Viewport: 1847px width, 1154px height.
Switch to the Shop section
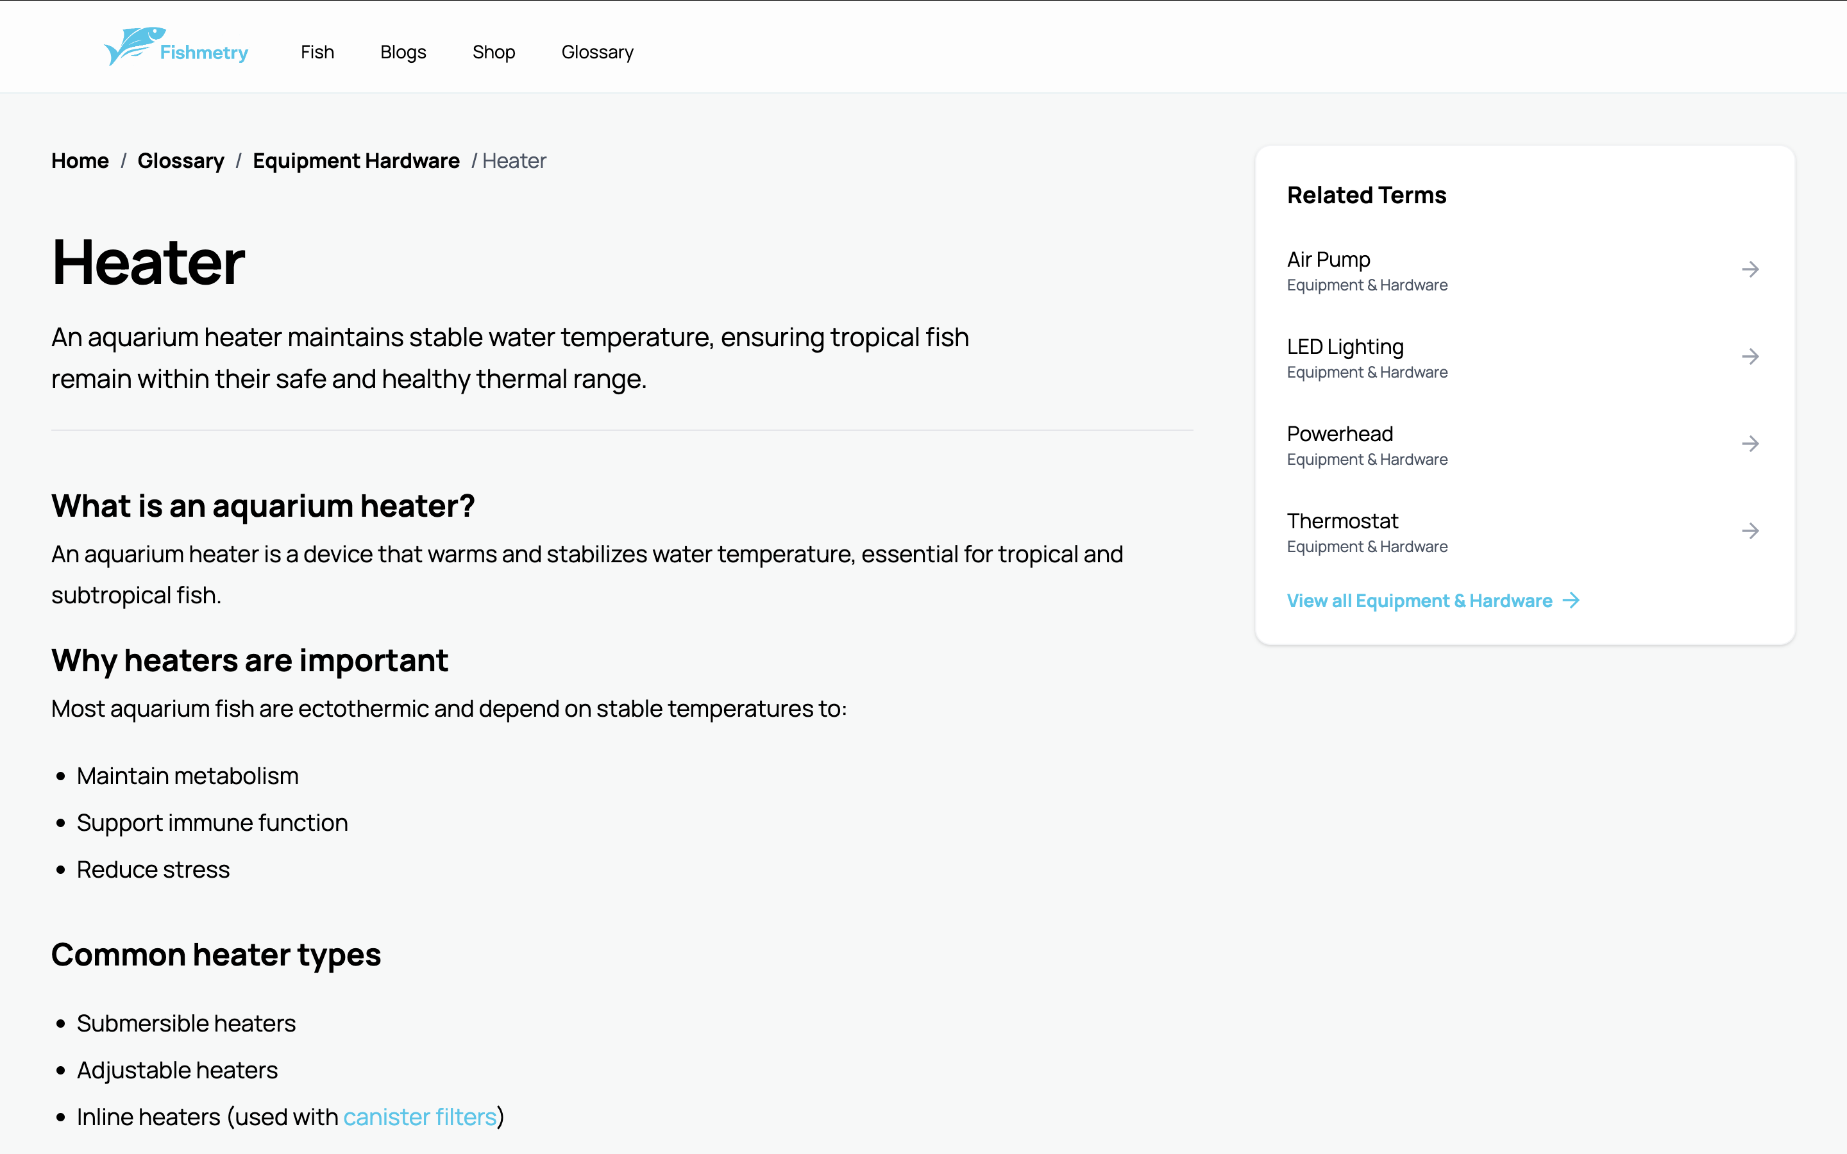[493, 51]
